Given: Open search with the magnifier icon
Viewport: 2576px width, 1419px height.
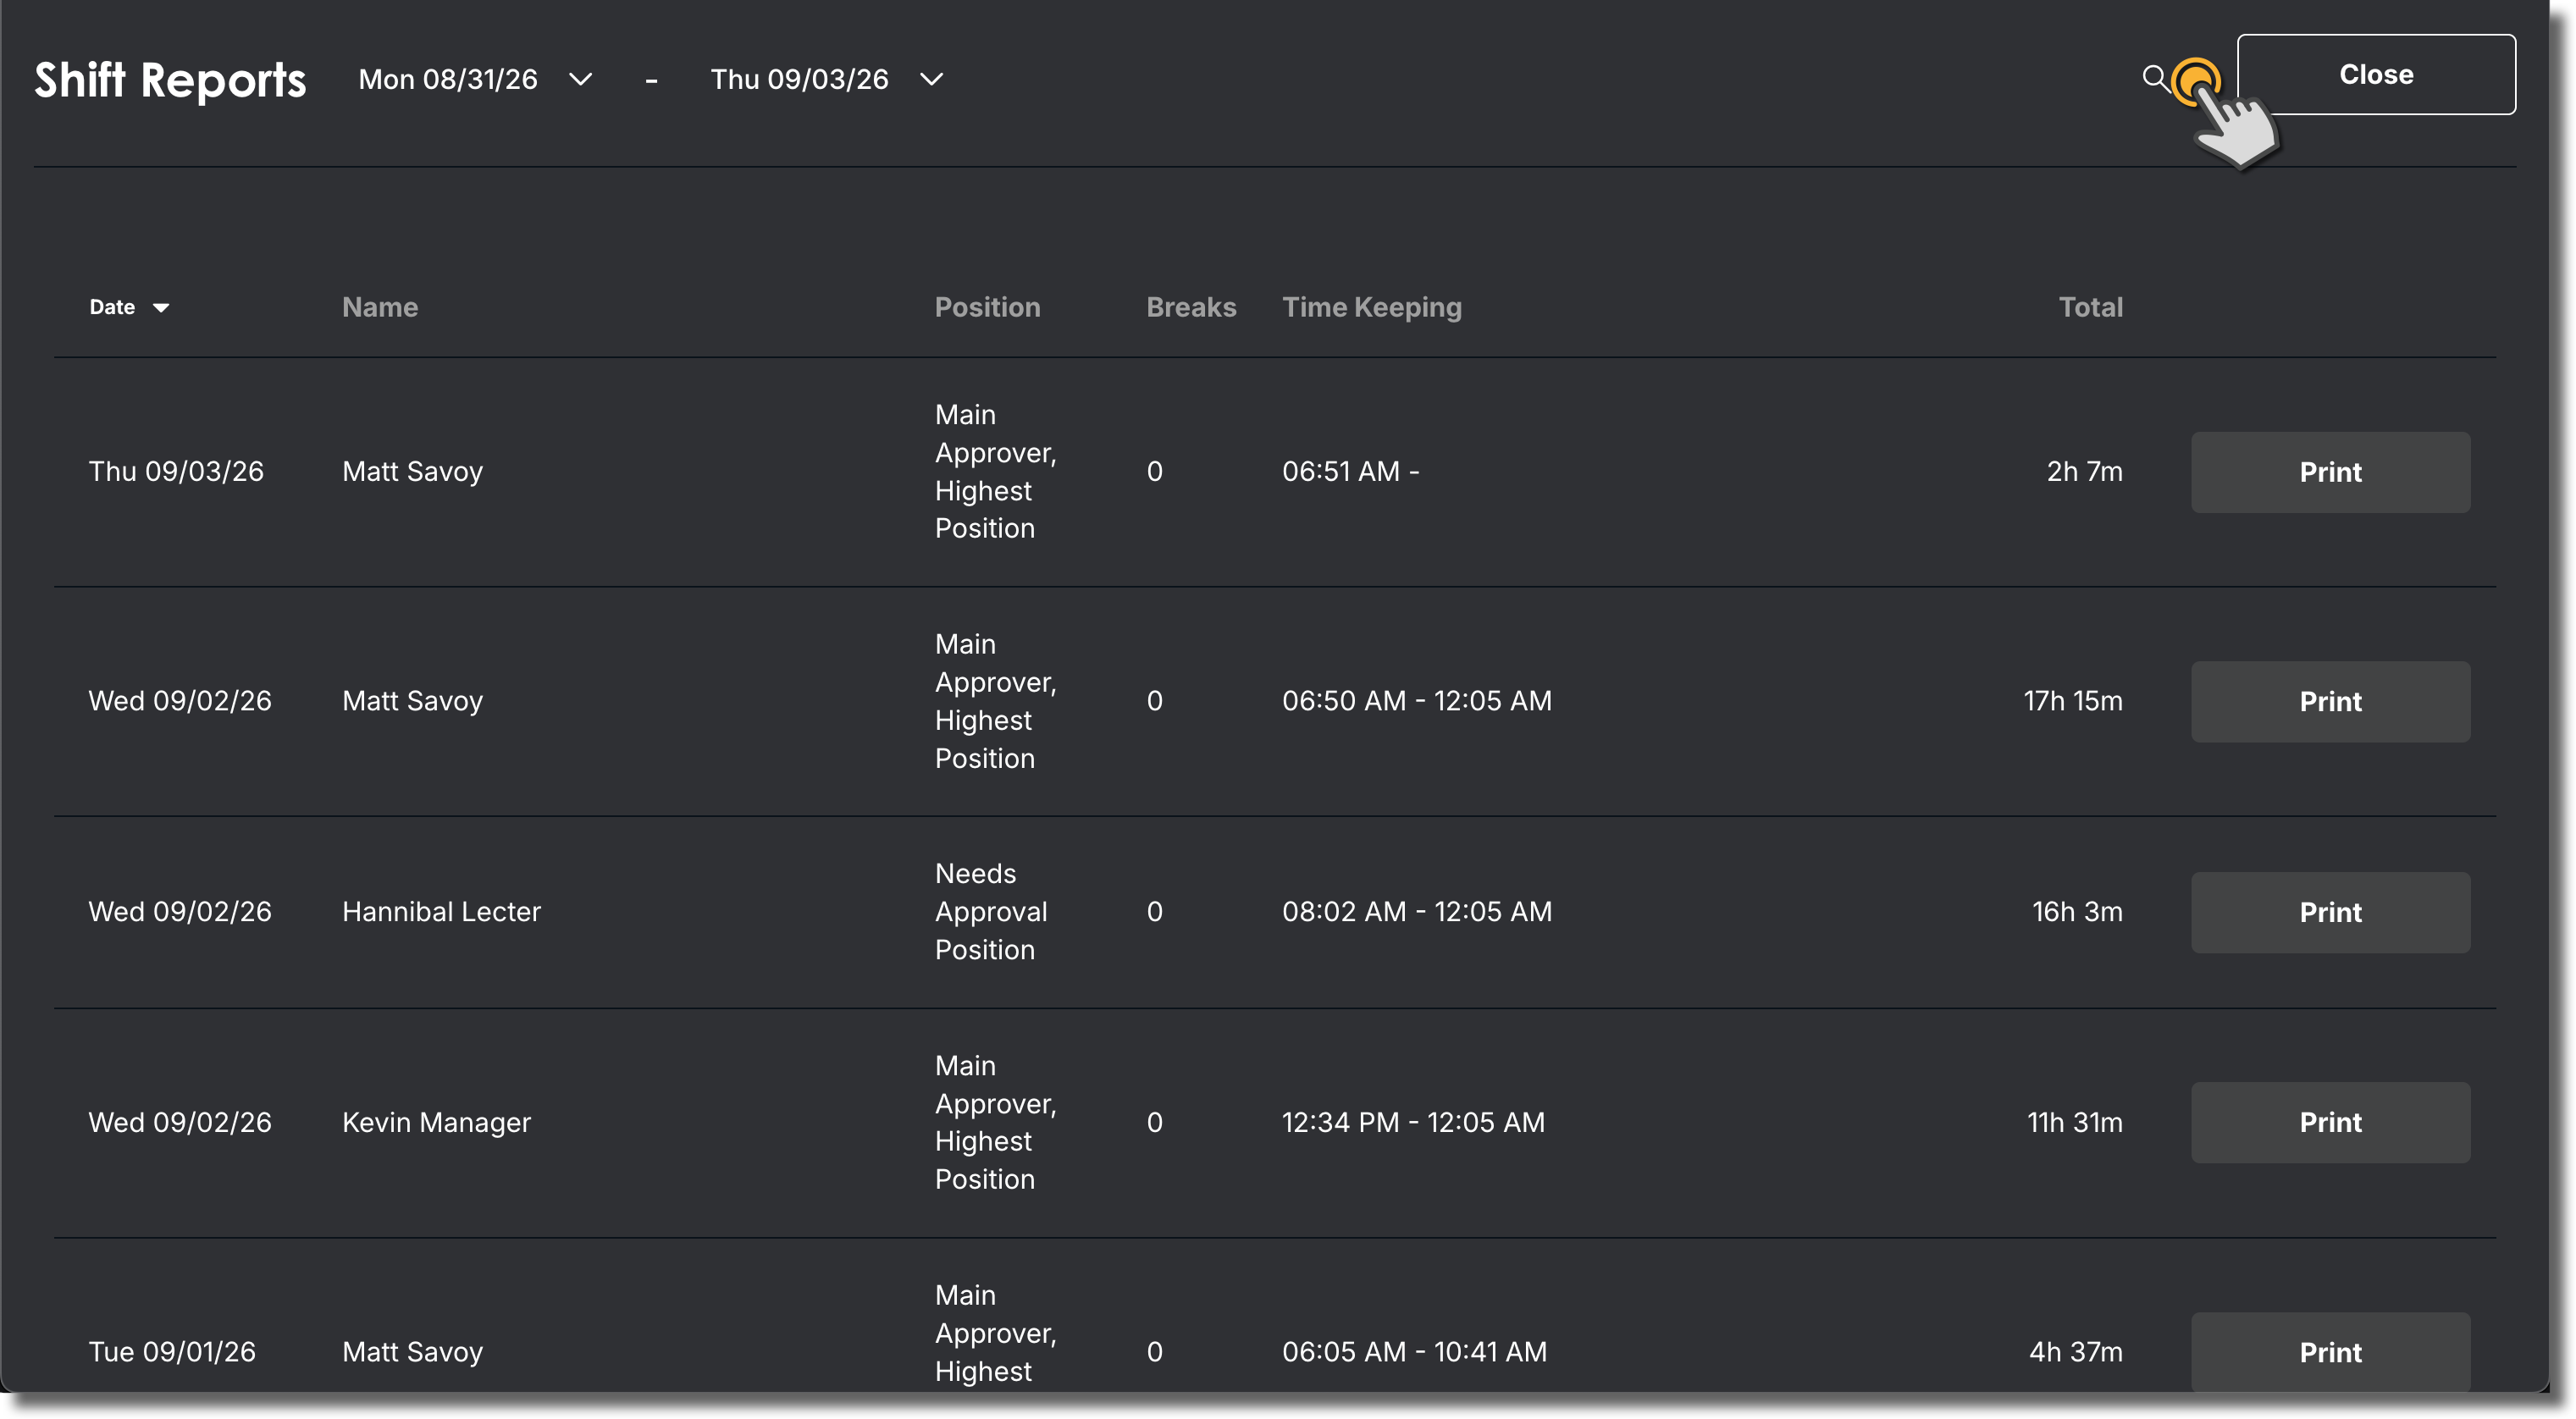Looking at the screenshot, I should click(2154, 77).
